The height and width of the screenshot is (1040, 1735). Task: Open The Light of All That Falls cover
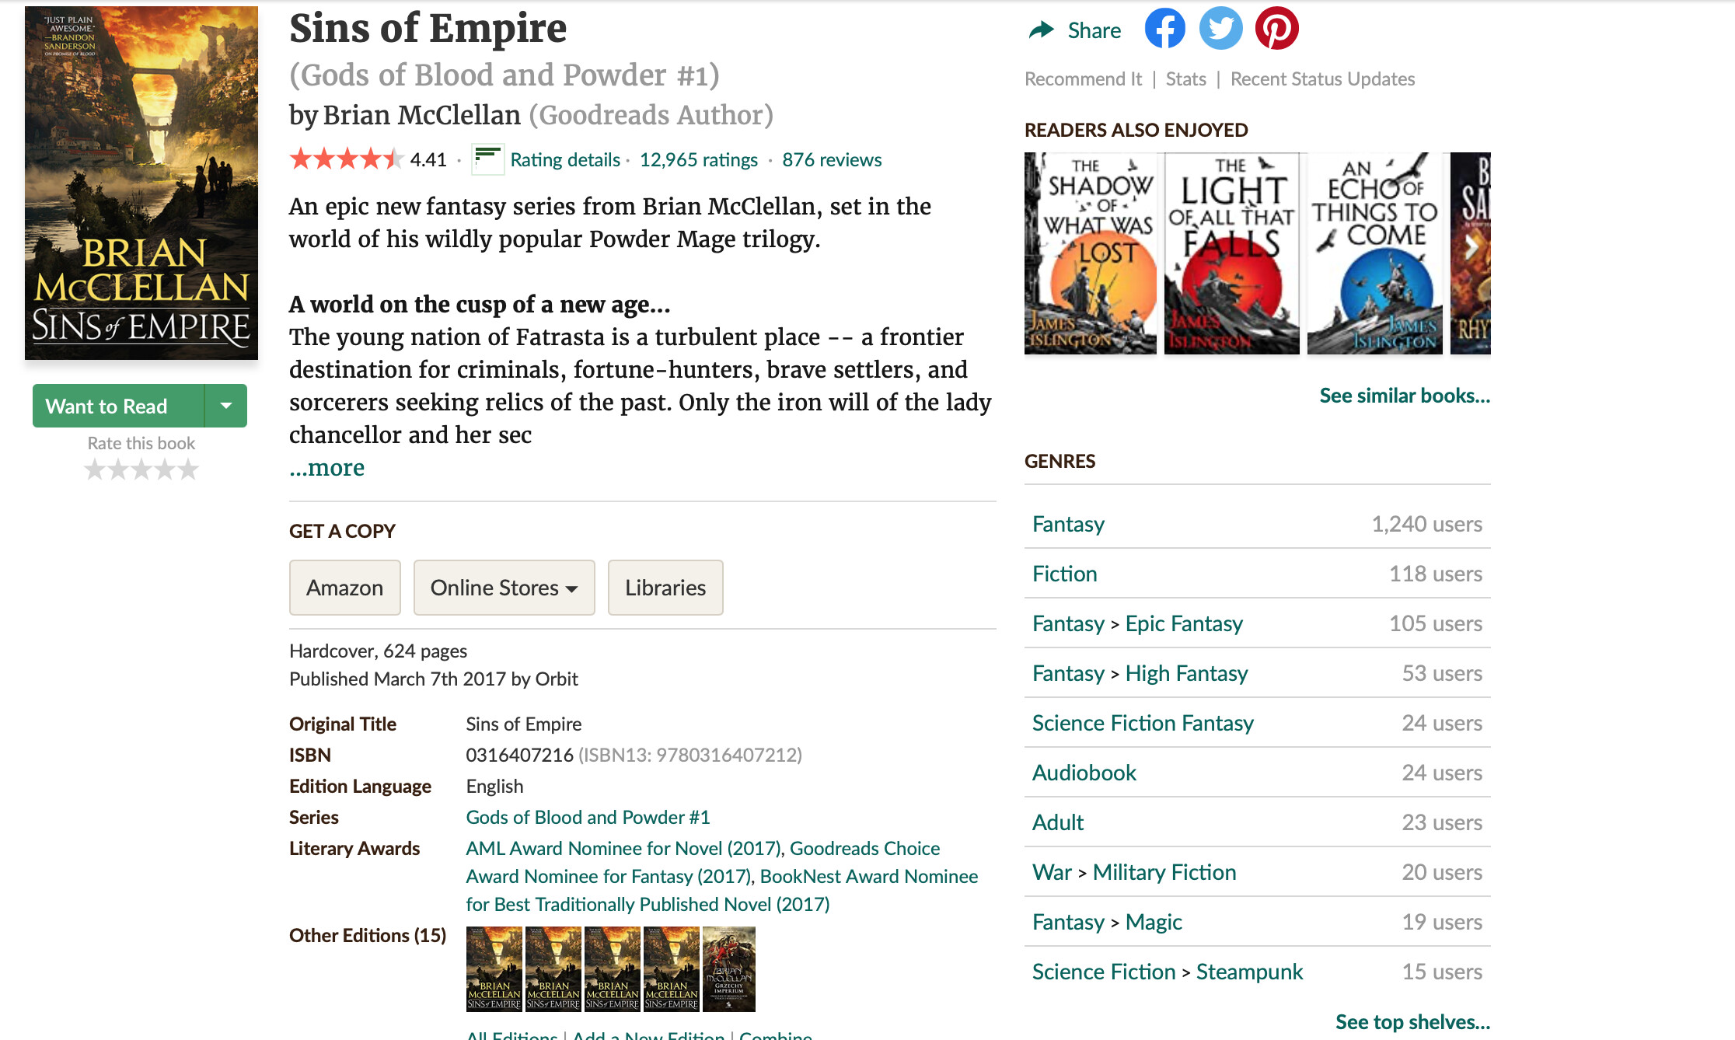coord(1231,253)
